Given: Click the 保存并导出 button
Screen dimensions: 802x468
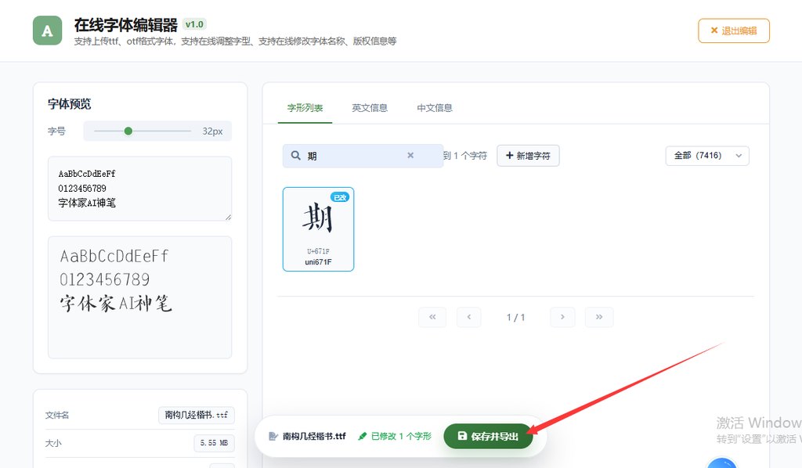Looking at the screenshot, I should coord(489,437).
